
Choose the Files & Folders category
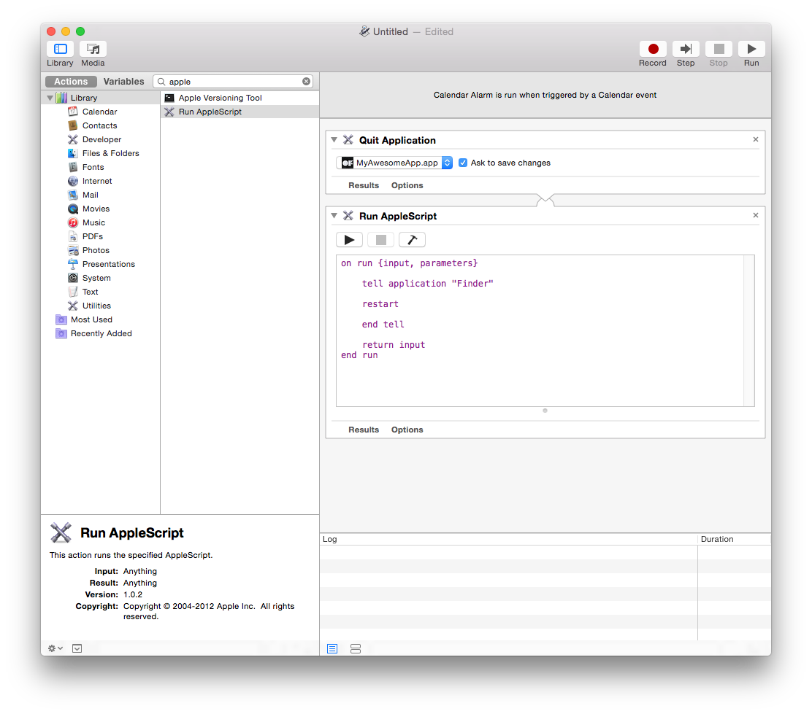click(110, 153)
